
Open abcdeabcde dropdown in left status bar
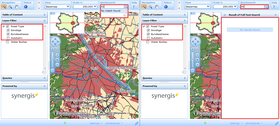(x=114, y=123)
